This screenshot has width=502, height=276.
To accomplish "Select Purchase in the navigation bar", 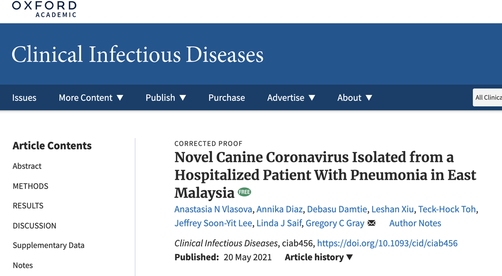I will pos(227,98).
